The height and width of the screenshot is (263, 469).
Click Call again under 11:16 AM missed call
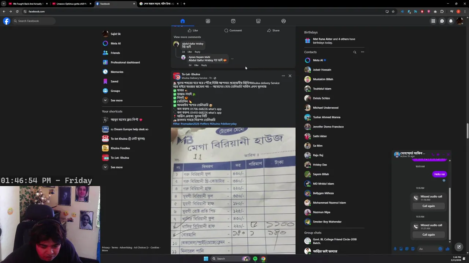click(x=428, y=206)
